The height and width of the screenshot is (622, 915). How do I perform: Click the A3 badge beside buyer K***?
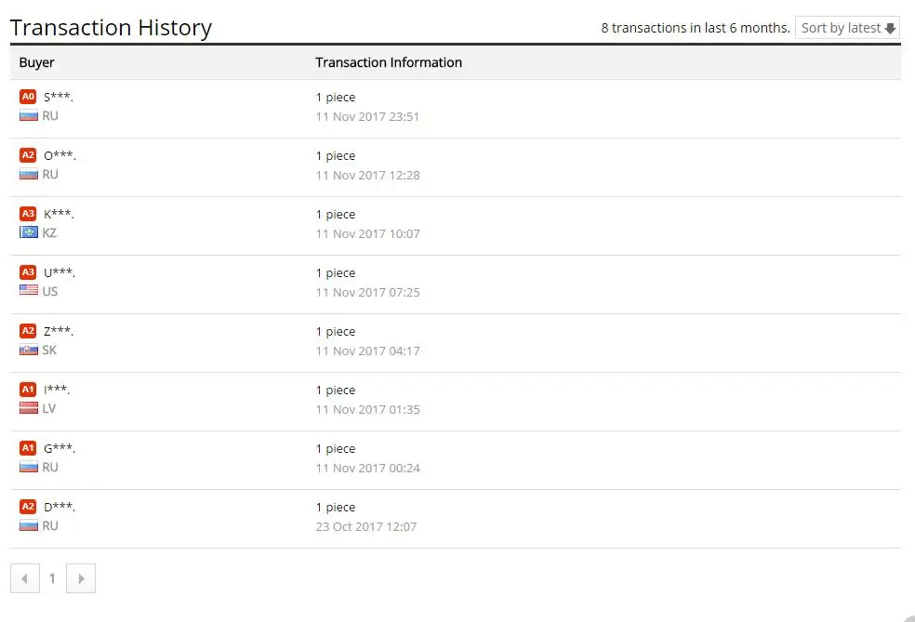click(28, 214)
